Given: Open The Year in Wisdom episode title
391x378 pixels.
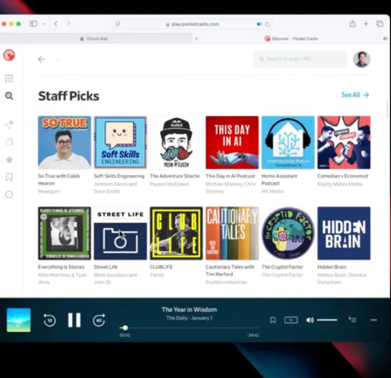Looking at the screenshot, I should coord(189,309).
